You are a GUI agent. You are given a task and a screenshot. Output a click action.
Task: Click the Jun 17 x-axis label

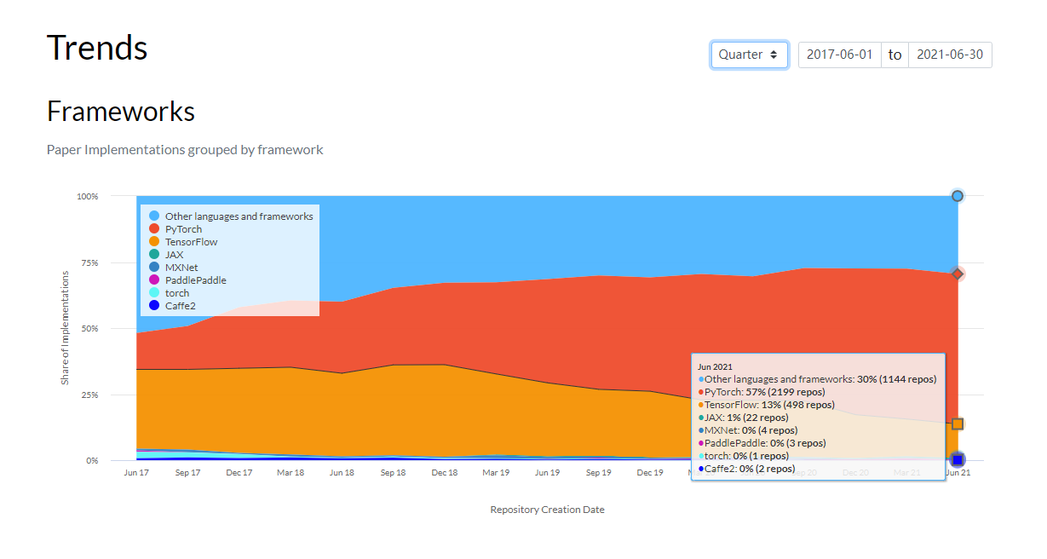pos(136,472)
